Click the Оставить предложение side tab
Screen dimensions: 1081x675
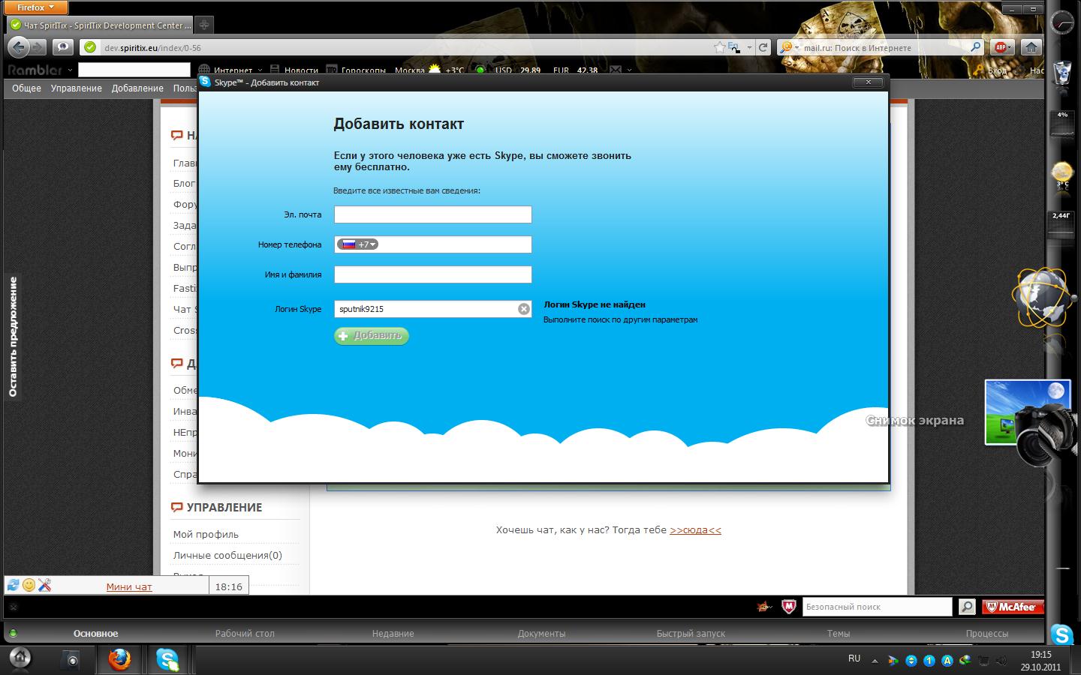pos(13,337)
